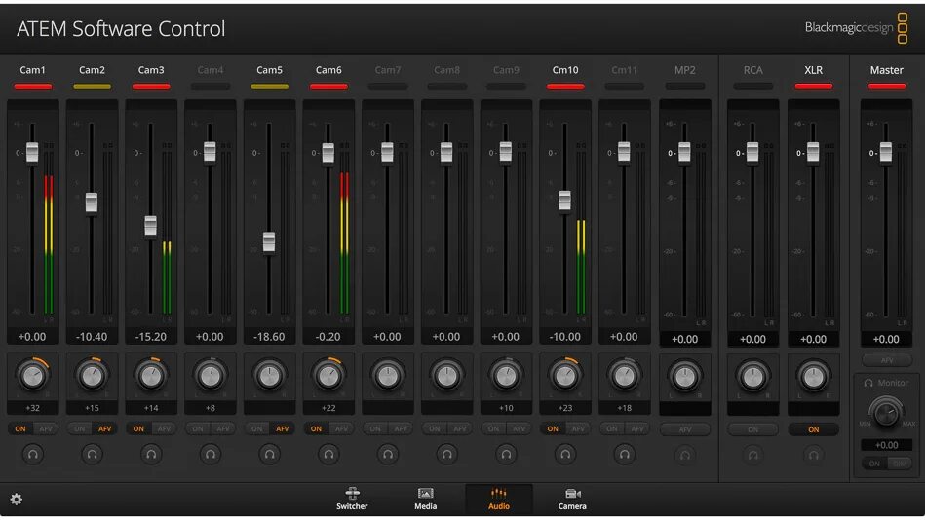The height and width of the screenshot is (520, 925).
Task: Enable the MP2 AFV button
Action: 685,429
